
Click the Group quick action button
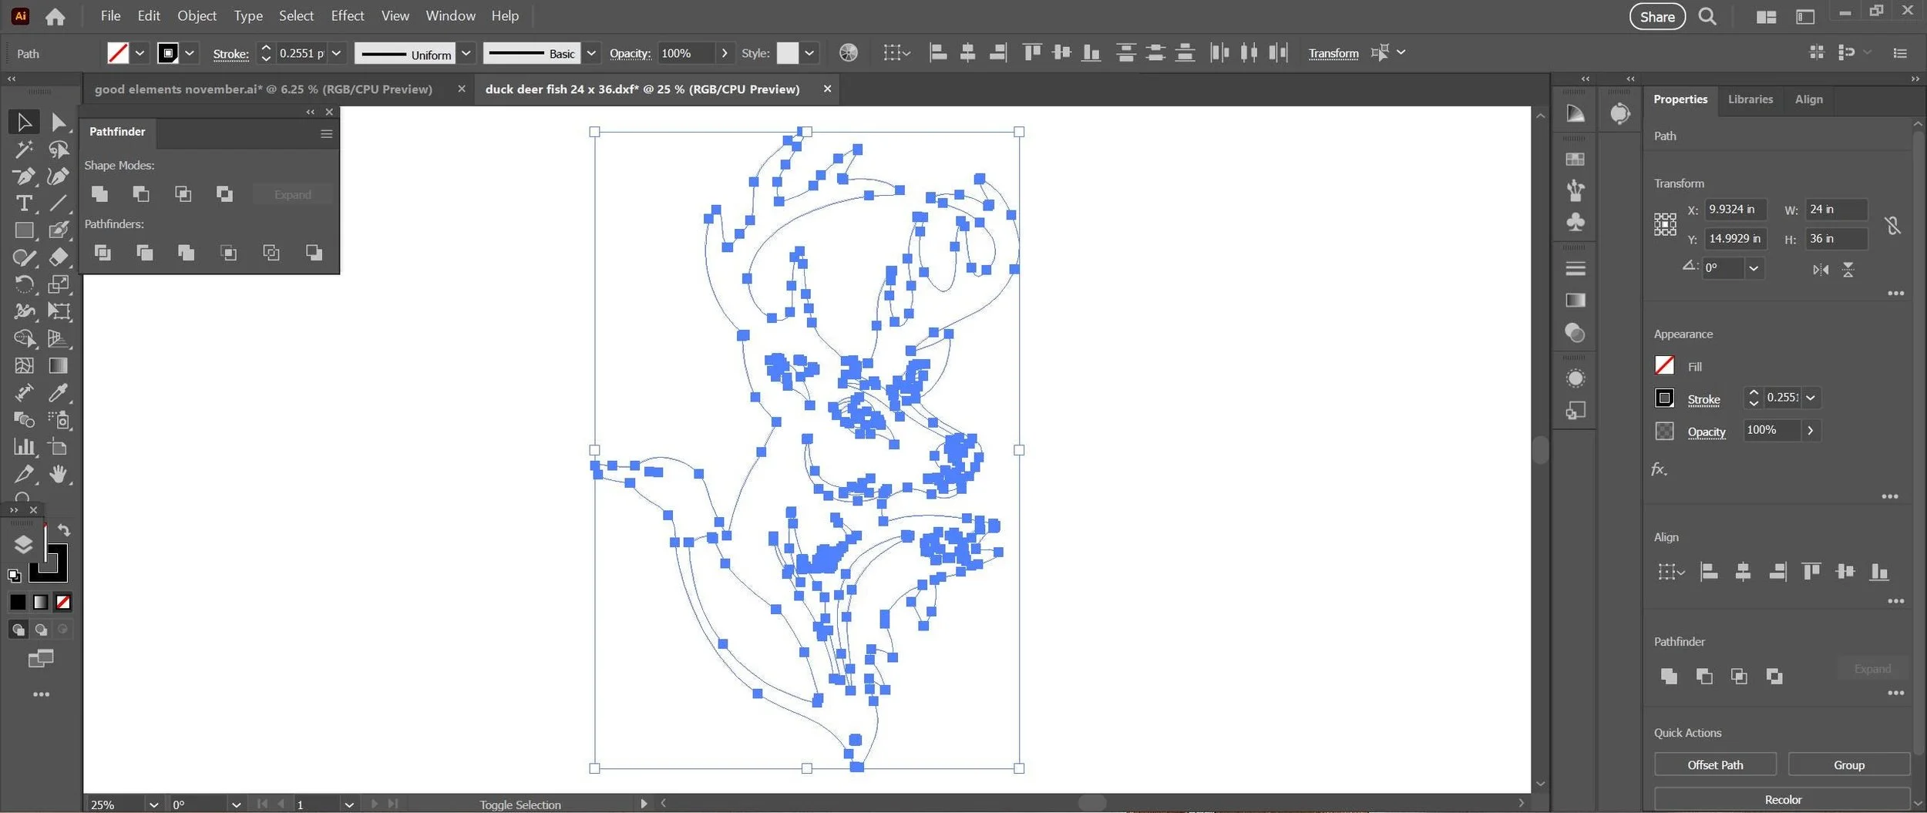pyautogui.click(x=1848, y=764)
